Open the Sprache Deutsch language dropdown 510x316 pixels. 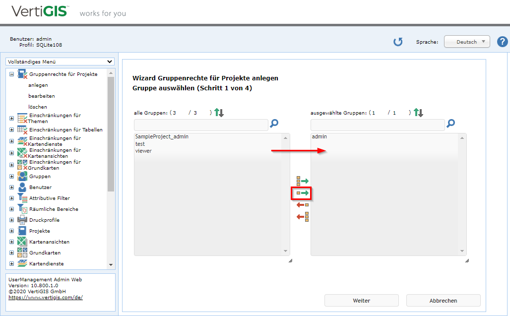coord(467,42)
